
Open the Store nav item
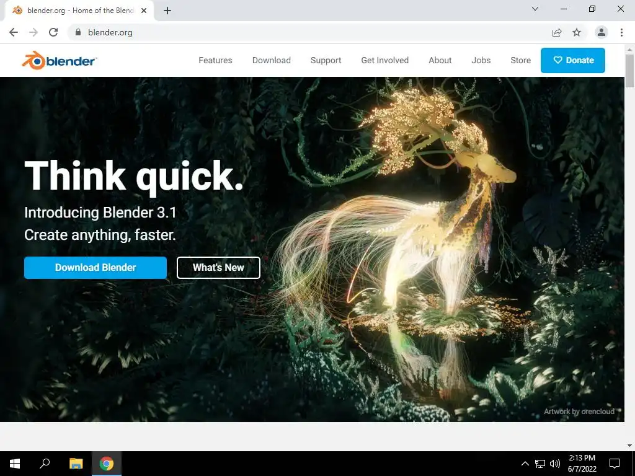(520, 60)
